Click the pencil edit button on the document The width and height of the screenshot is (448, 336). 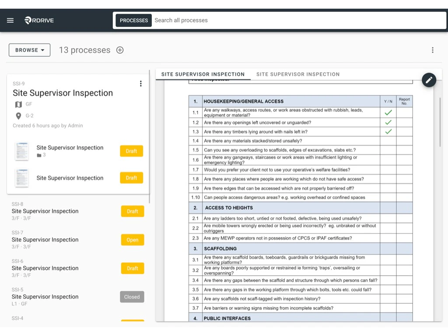coord(429,80)
